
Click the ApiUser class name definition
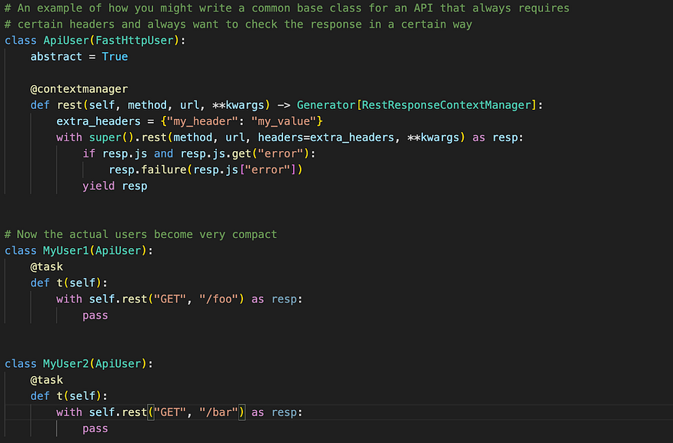66,41
